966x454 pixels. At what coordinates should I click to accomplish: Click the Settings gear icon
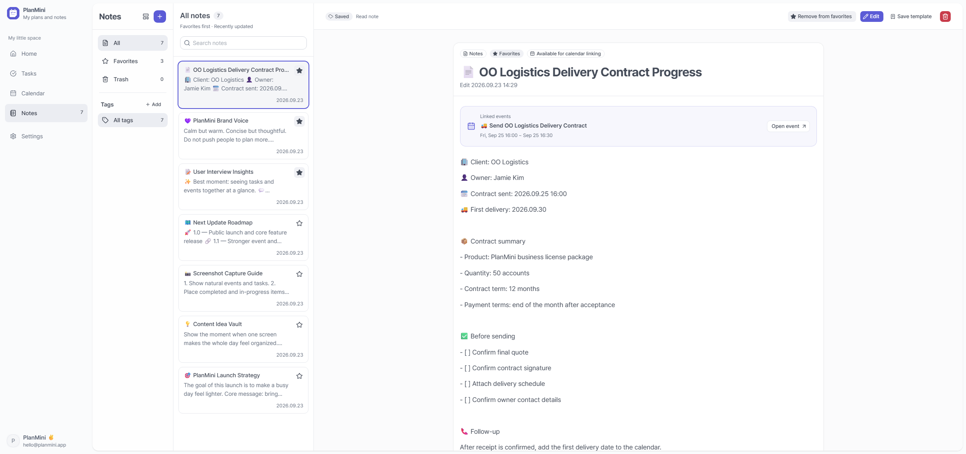(x=13, y=136)
